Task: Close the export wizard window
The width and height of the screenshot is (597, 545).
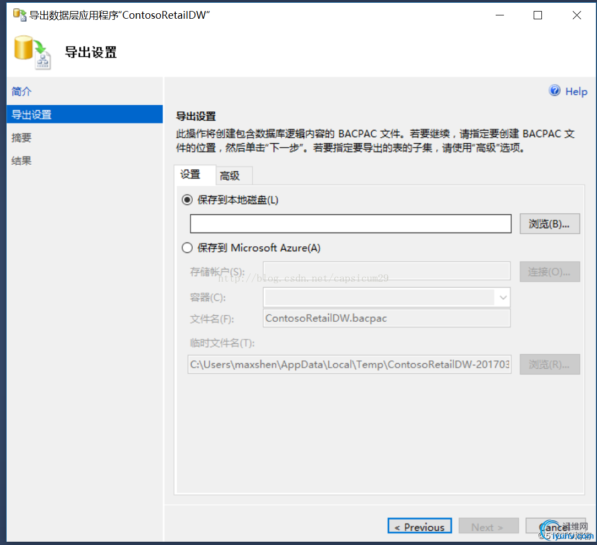Action: [x=577, y=15]
